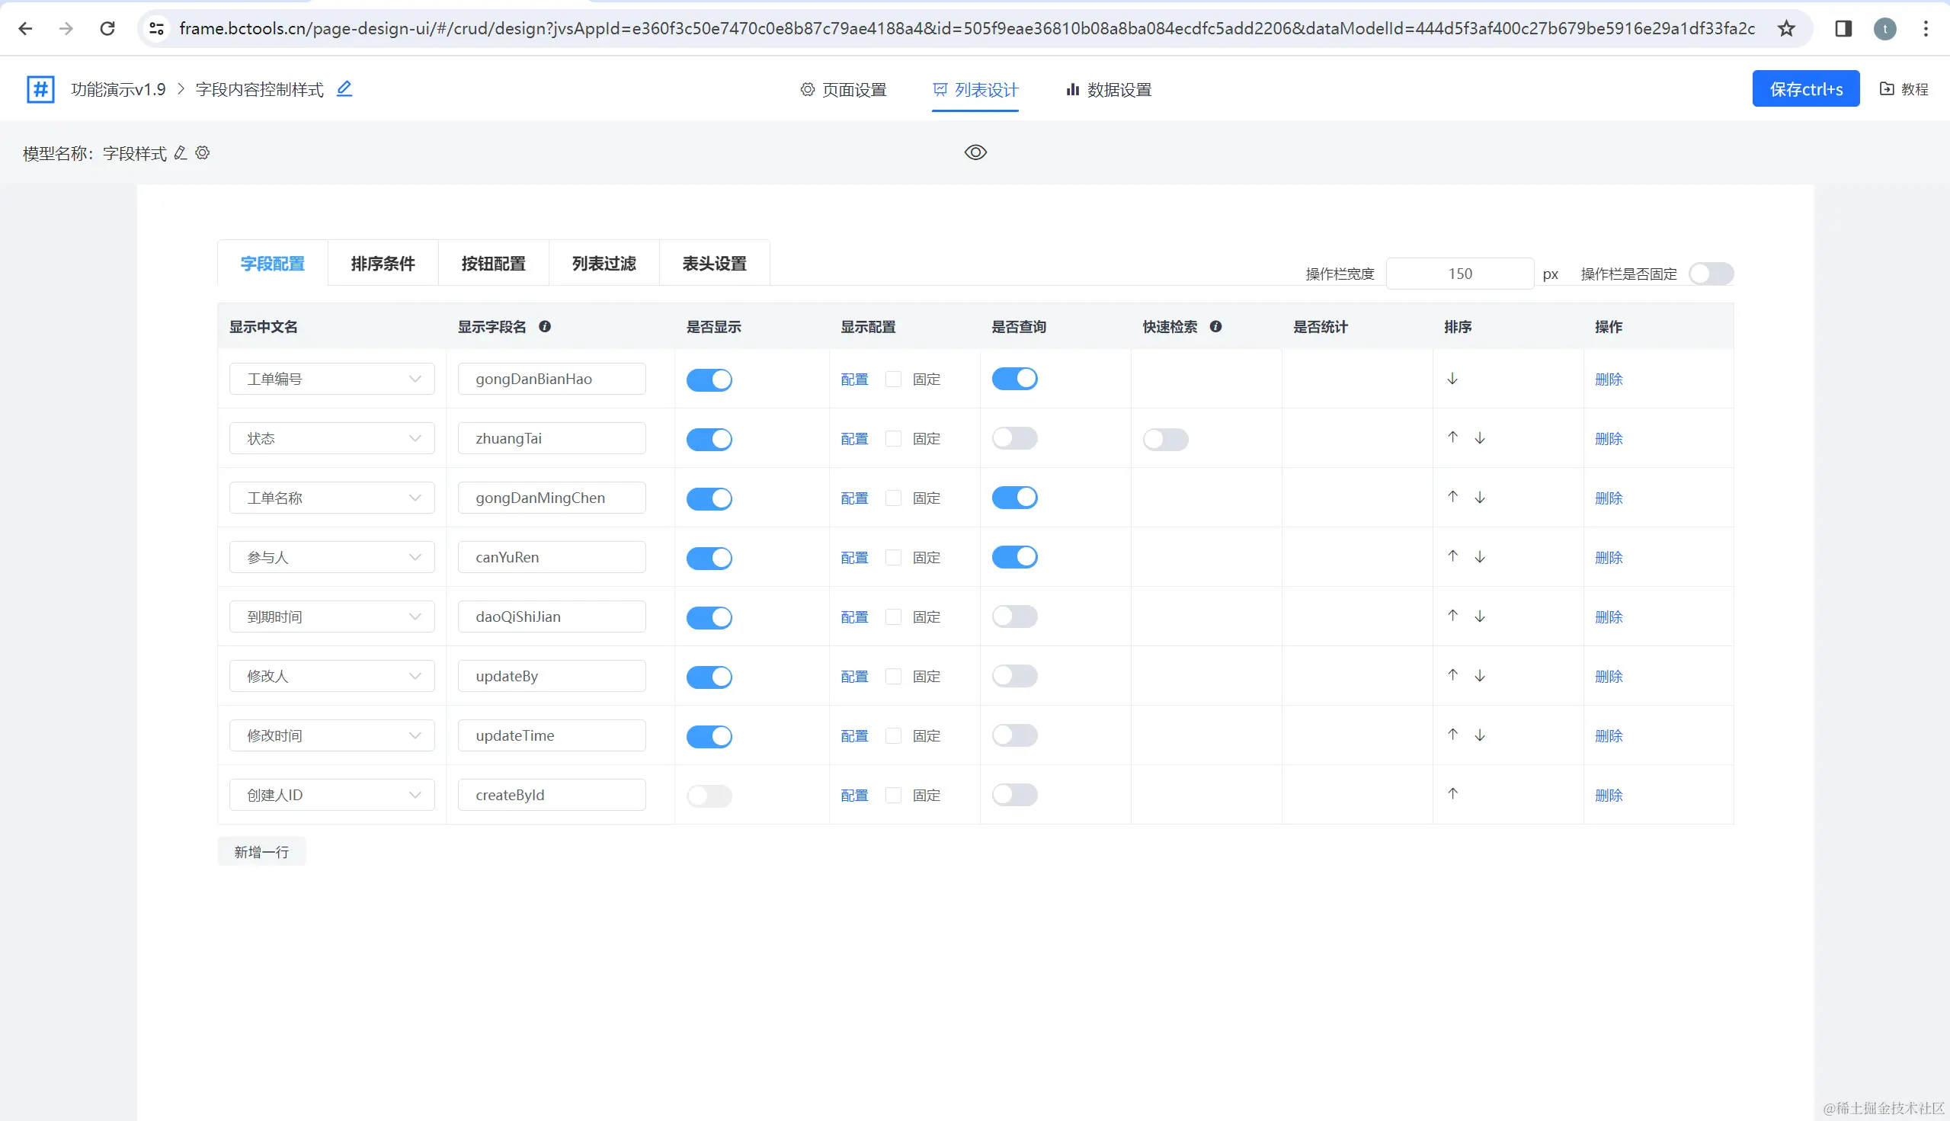
Task: Click info icon next to 快速检索
Action: (1215, 326)
